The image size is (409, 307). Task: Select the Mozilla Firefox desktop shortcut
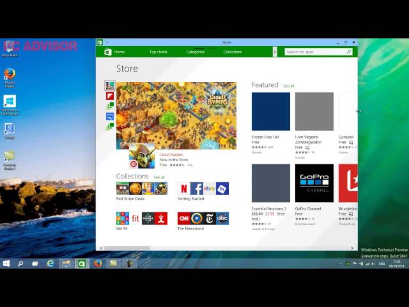(x=10, y=78)
